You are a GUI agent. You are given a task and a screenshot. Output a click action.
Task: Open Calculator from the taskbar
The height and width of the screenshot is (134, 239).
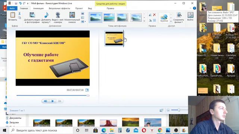coord(120,130)
